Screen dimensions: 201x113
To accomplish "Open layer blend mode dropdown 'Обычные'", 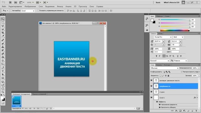I will tap(164, 68).
